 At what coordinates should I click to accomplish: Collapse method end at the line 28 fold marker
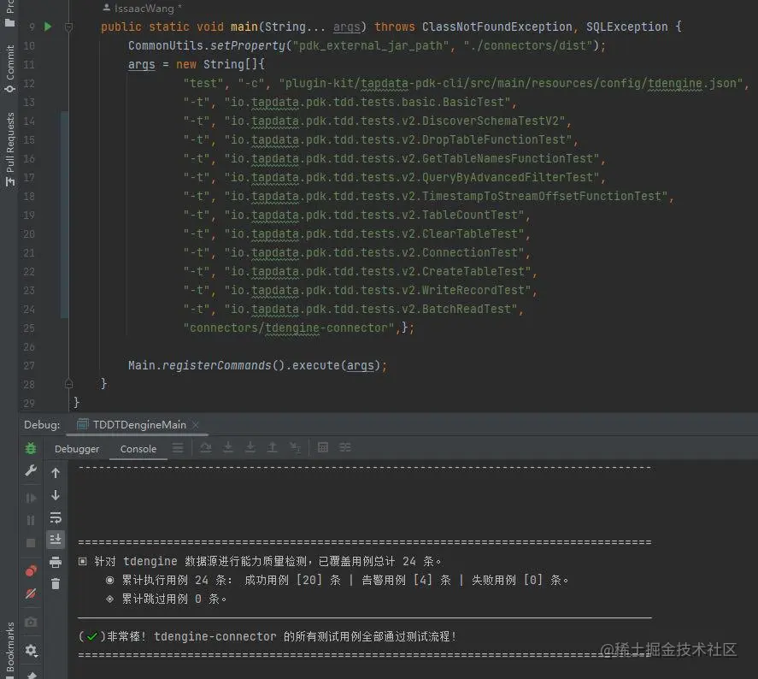(68, 384)
